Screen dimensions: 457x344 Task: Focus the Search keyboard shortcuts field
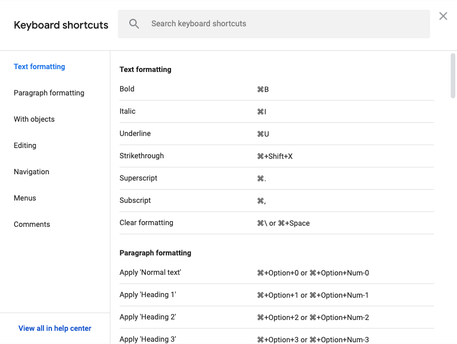[273, 24]
